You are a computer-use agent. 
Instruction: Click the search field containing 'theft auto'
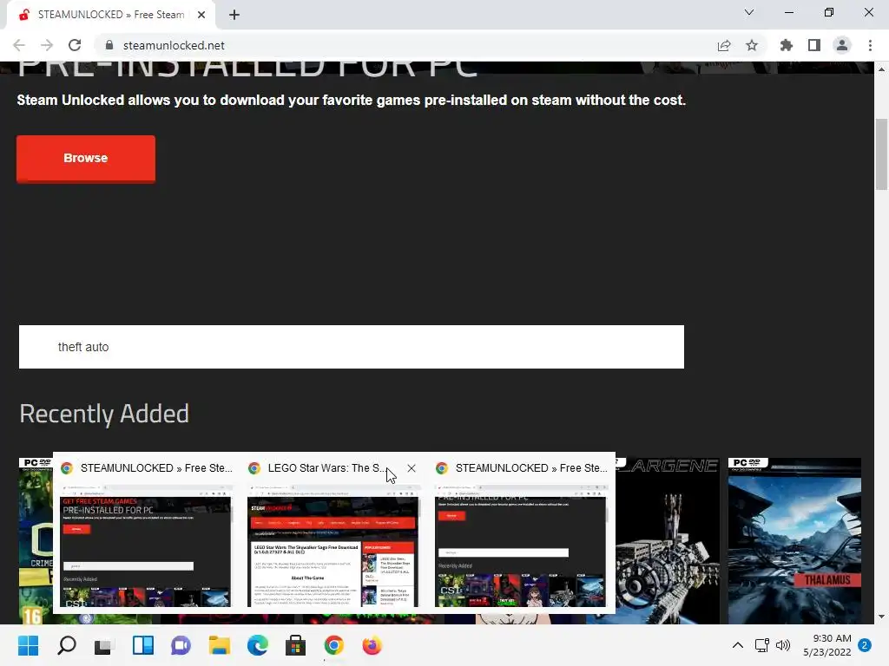352,347
